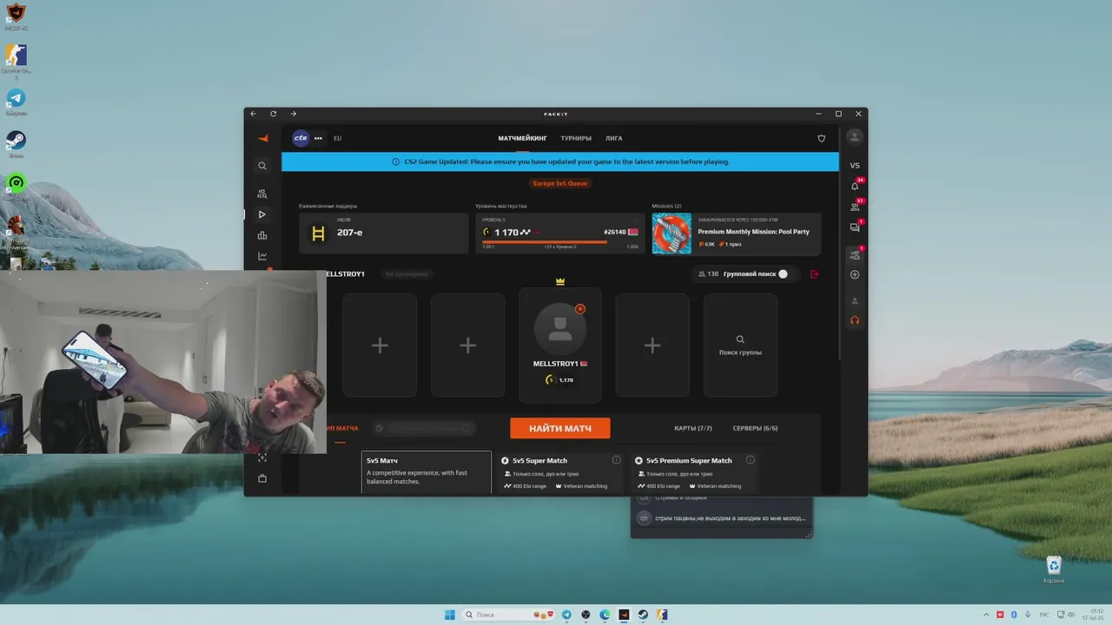Screen dimensions: 1112x625
Task: Click the plus circle icon in right sidebar
Action: [855, 275]
